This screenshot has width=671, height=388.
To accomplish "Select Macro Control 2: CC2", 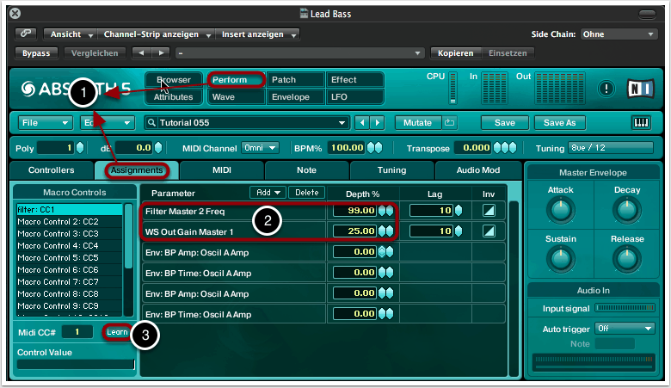I will [x=69, y=222].
